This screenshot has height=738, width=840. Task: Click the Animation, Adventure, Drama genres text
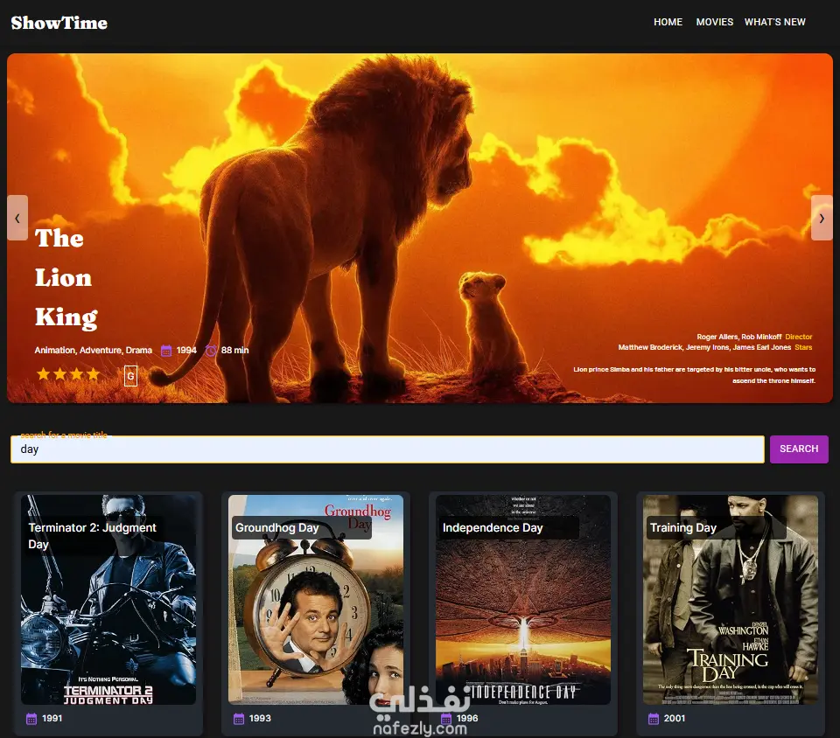94,350
